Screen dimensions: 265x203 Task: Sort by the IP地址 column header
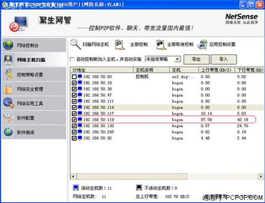click(x=102, y=70)
